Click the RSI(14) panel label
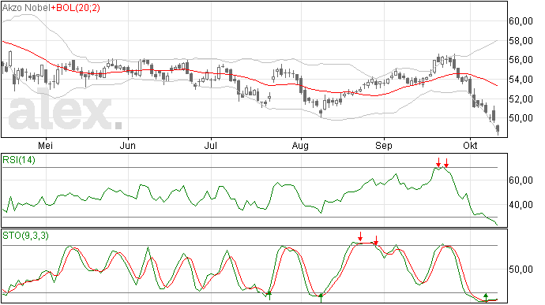 tap(19, 160)
